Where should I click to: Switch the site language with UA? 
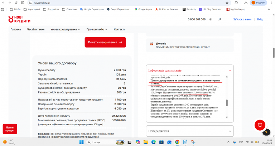coord(219,19)
